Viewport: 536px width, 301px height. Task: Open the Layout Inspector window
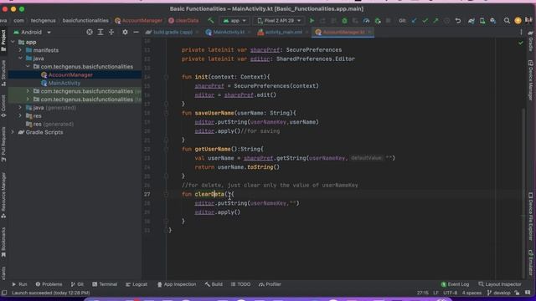(x=500, y=284)
